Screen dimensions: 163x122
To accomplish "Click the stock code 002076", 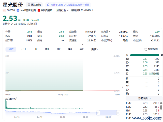I will click(x=11, y=10).
